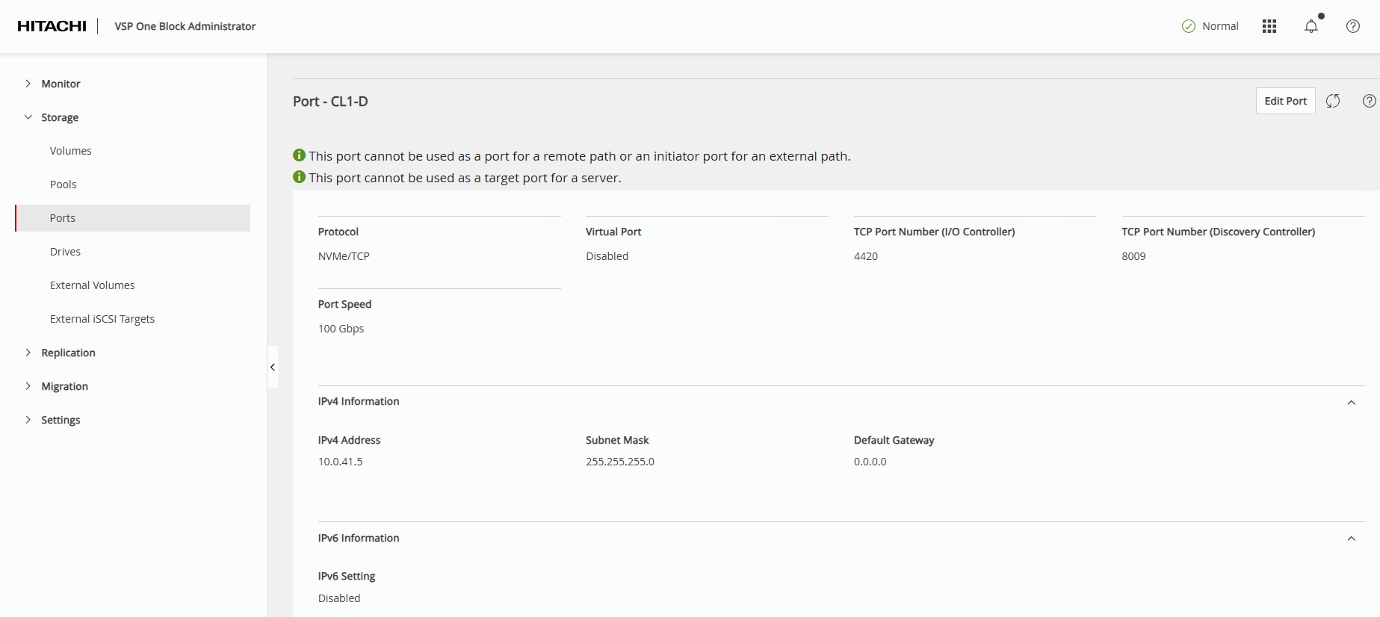Open the apps grid menu icon
The image size is (1380, 617).
(x=1269, y=27)
